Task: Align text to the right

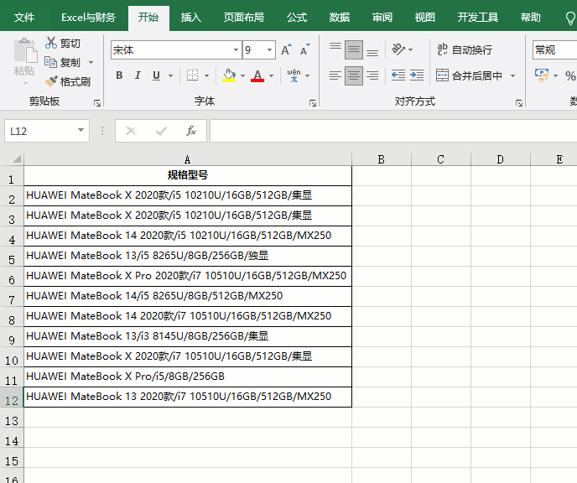Action: pyautogui.click(x=372, y=75)
